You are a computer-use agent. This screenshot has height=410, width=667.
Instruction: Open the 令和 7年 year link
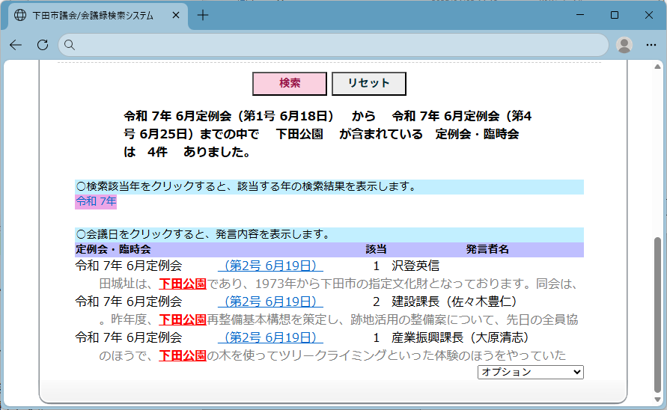96,201
